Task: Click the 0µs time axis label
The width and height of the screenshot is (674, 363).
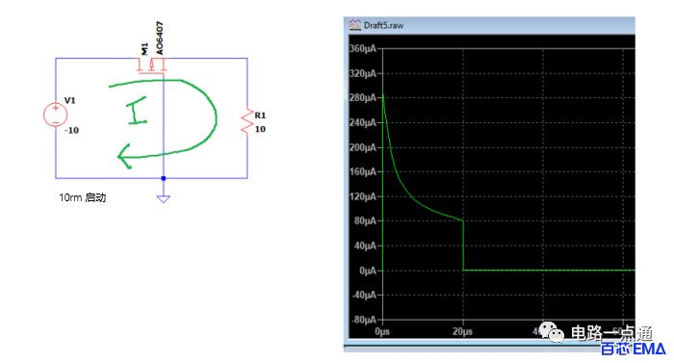Action: (382, 331)
